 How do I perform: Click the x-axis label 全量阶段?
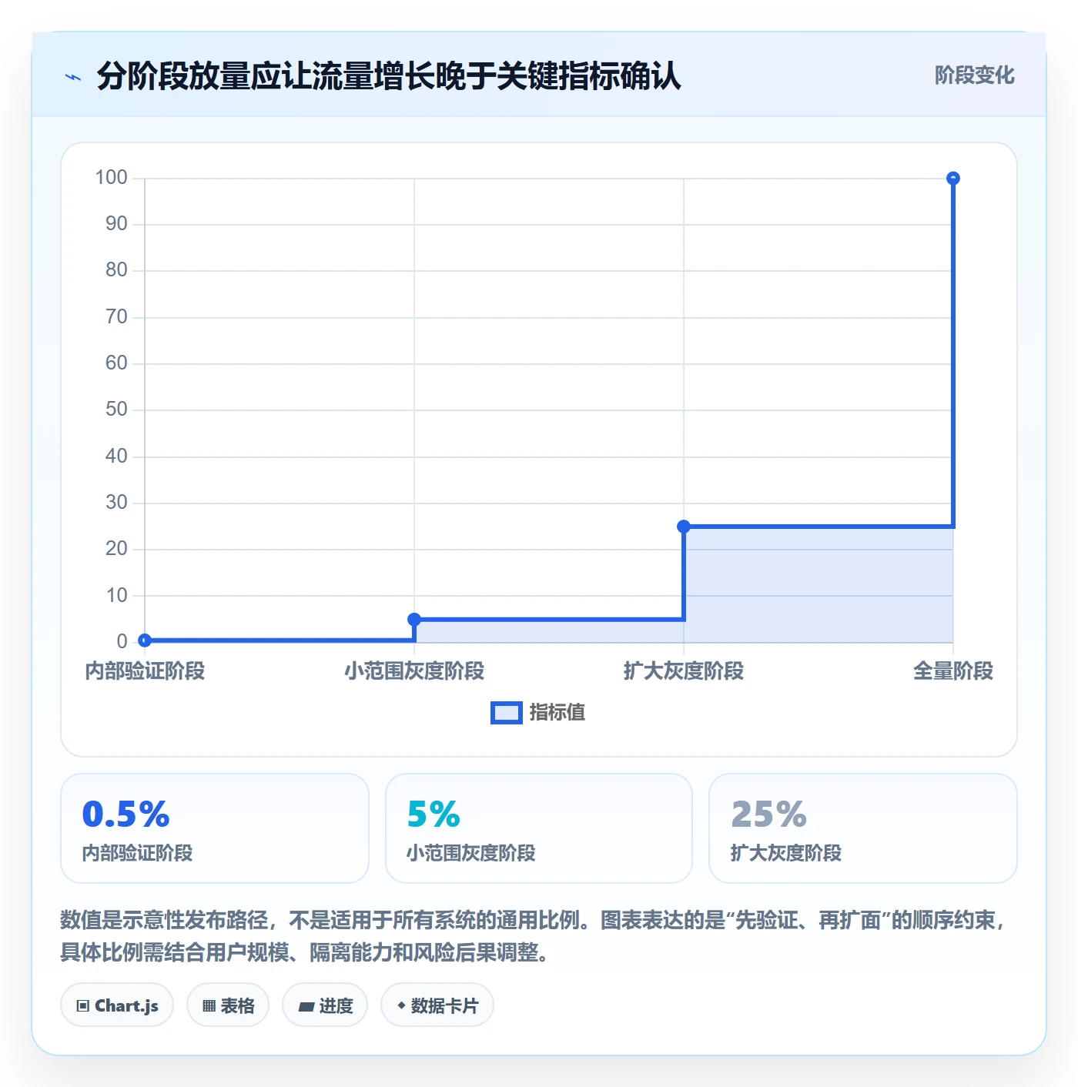(x=953, y=671)
